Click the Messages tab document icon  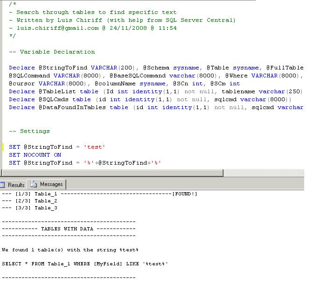[34, 184]
